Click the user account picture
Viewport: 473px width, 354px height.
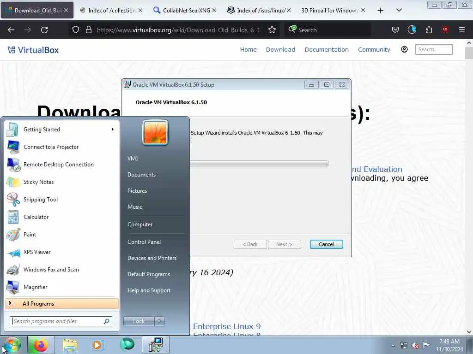[155, 132]
